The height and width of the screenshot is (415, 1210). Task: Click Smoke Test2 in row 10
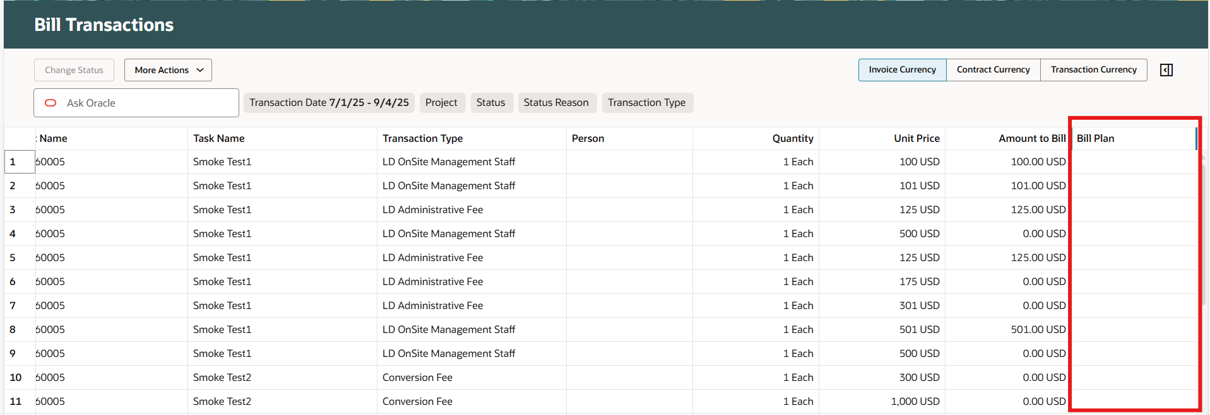222,377
